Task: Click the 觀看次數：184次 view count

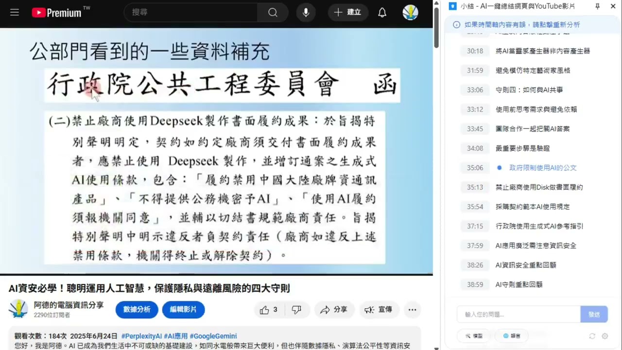Action: pyautogui.click(x=40, y=336)
